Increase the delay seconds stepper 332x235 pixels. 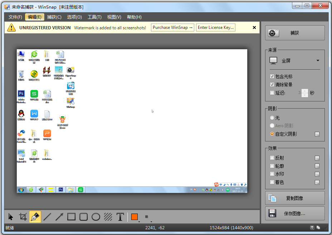click(305, 91)
